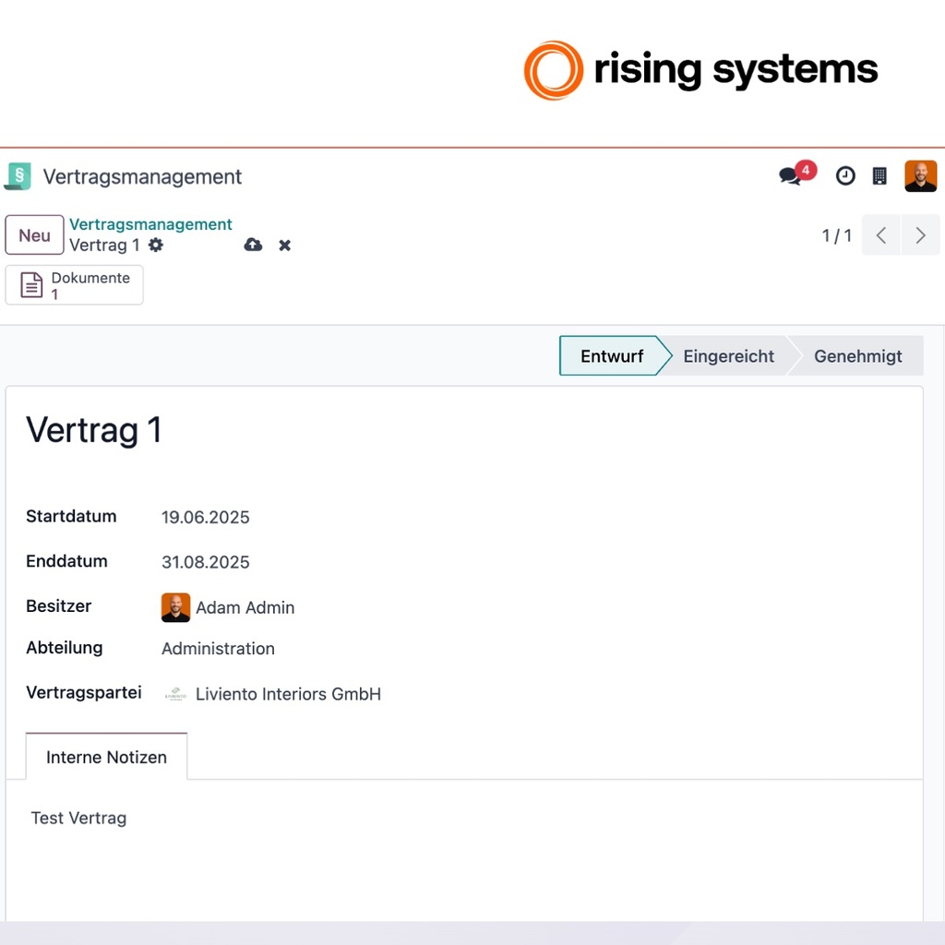Viewport: 945px width, 945px height.
Task: Go to the previous record arrow
Action: click(x=881, y=235)
